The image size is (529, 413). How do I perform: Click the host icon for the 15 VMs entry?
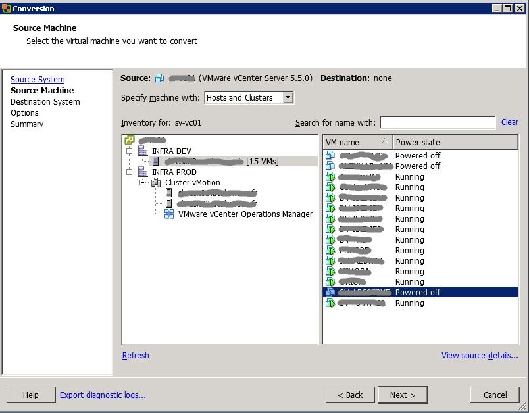155,161
